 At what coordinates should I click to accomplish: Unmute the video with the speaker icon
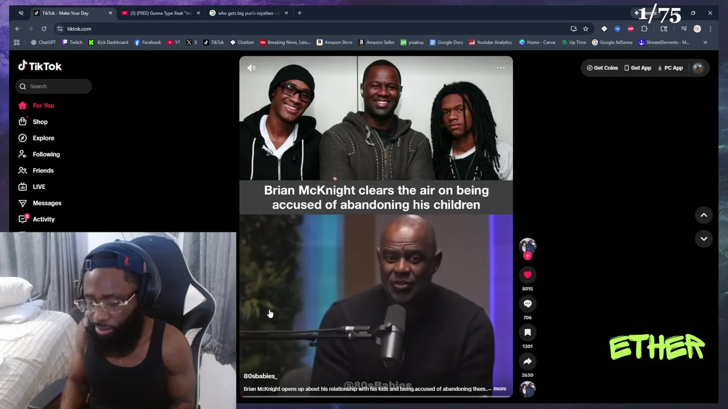pyautogui.click(x=251, y=68)
